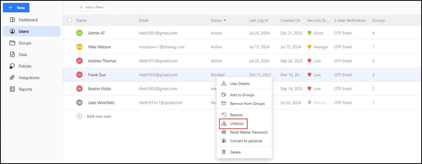The image size is (422, 164).
Task: Expand the Status column sort dropdown
Action: pyautogui.click(x=225, y=20)
